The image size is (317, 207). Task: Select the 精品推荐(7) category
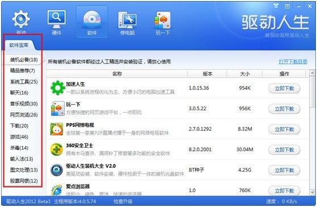pos(23,71)
